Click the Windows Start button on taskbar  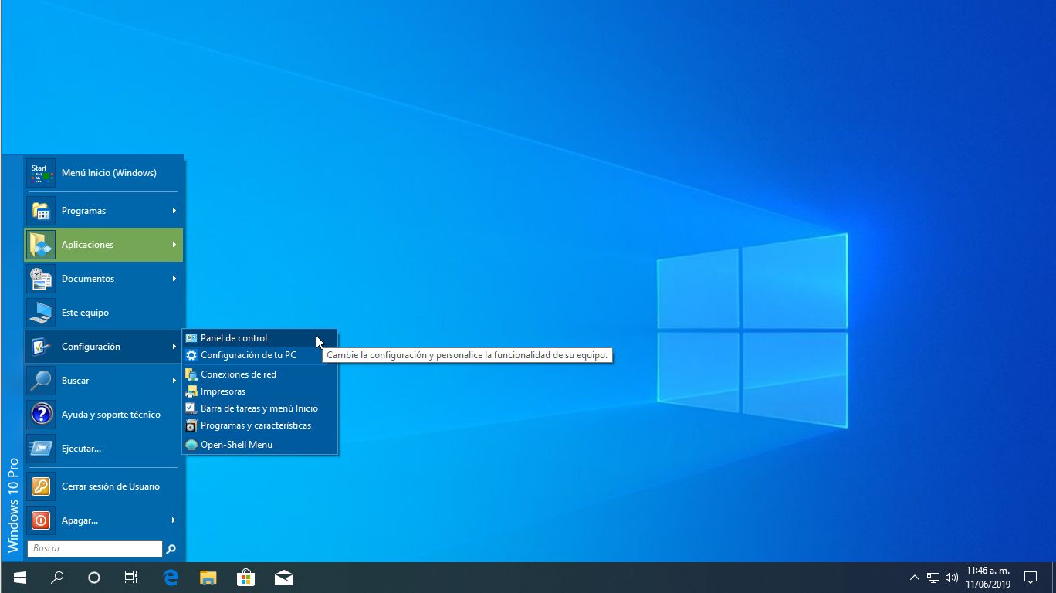(20, 578)
